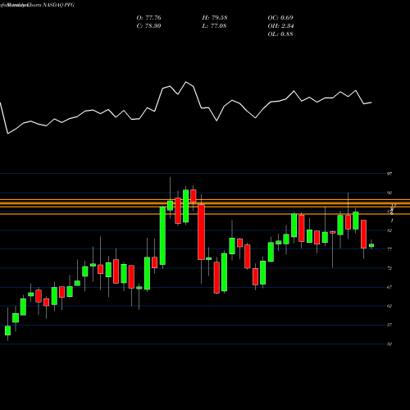
Task: Click the 72 price axis label
Action: tap(389, 268)
